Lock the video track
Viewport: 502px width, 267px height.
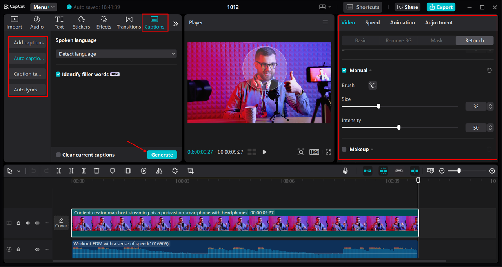18,223
